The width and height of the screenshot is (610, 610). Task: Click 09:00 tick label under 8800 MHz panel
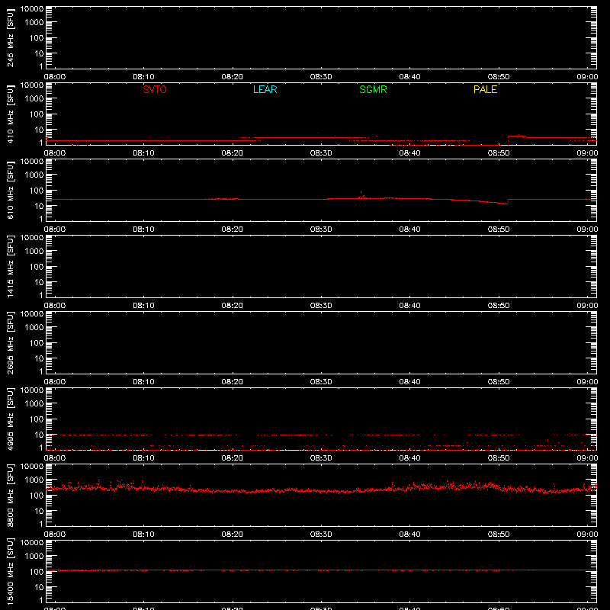587,535
